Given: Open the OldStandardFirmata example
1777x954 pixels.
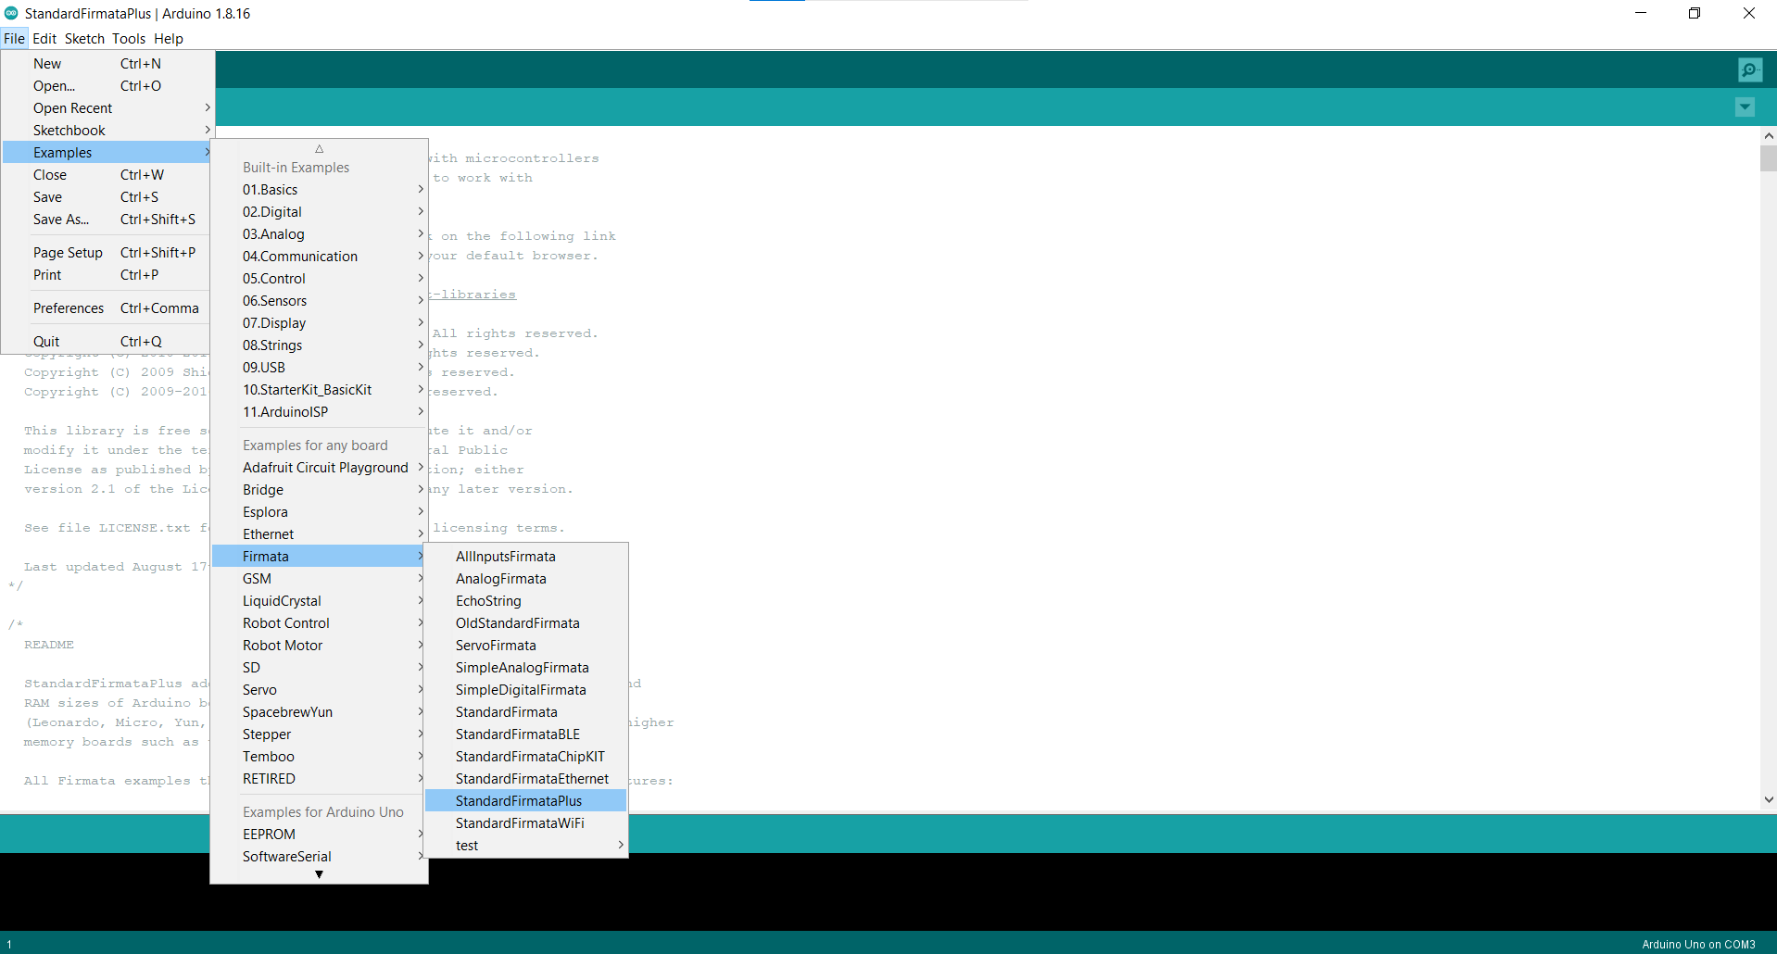Looking at the screenshot, I should 526,623.
